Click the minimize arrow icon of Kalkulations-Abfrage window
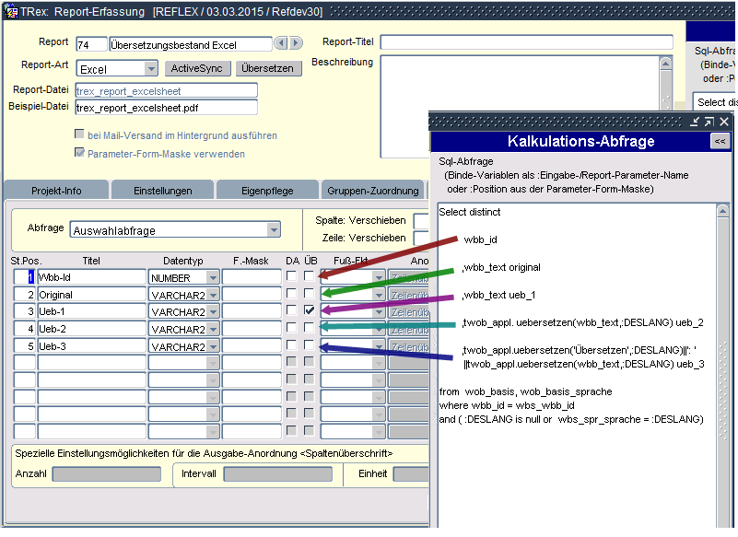The height and width of the screenshot is (537, 738). (695, 122)
